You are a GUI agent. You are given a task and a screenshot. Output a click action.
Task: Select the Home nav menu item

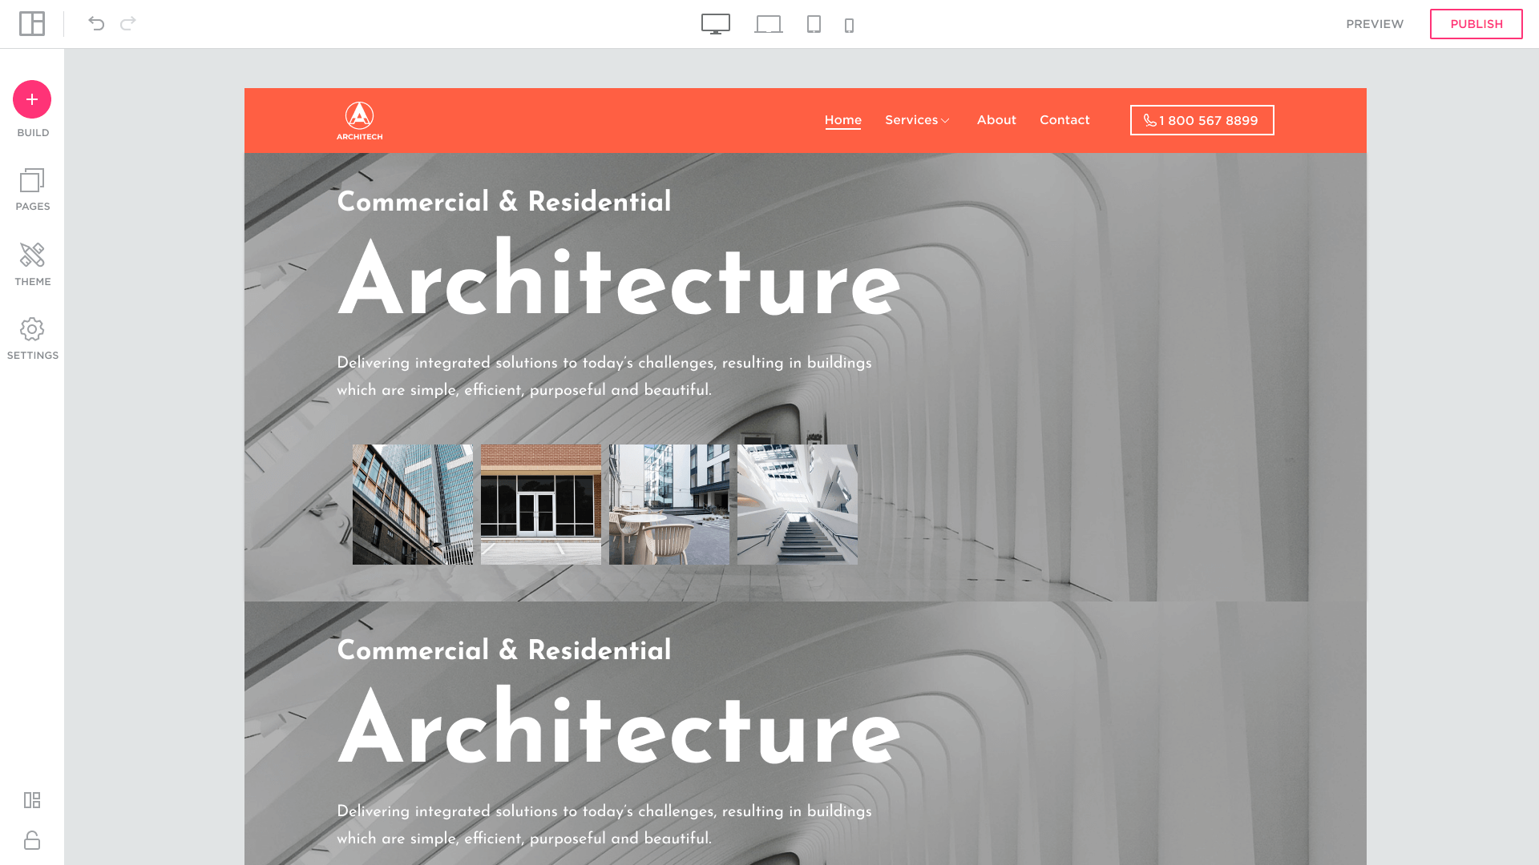click(x=842, y=120)
